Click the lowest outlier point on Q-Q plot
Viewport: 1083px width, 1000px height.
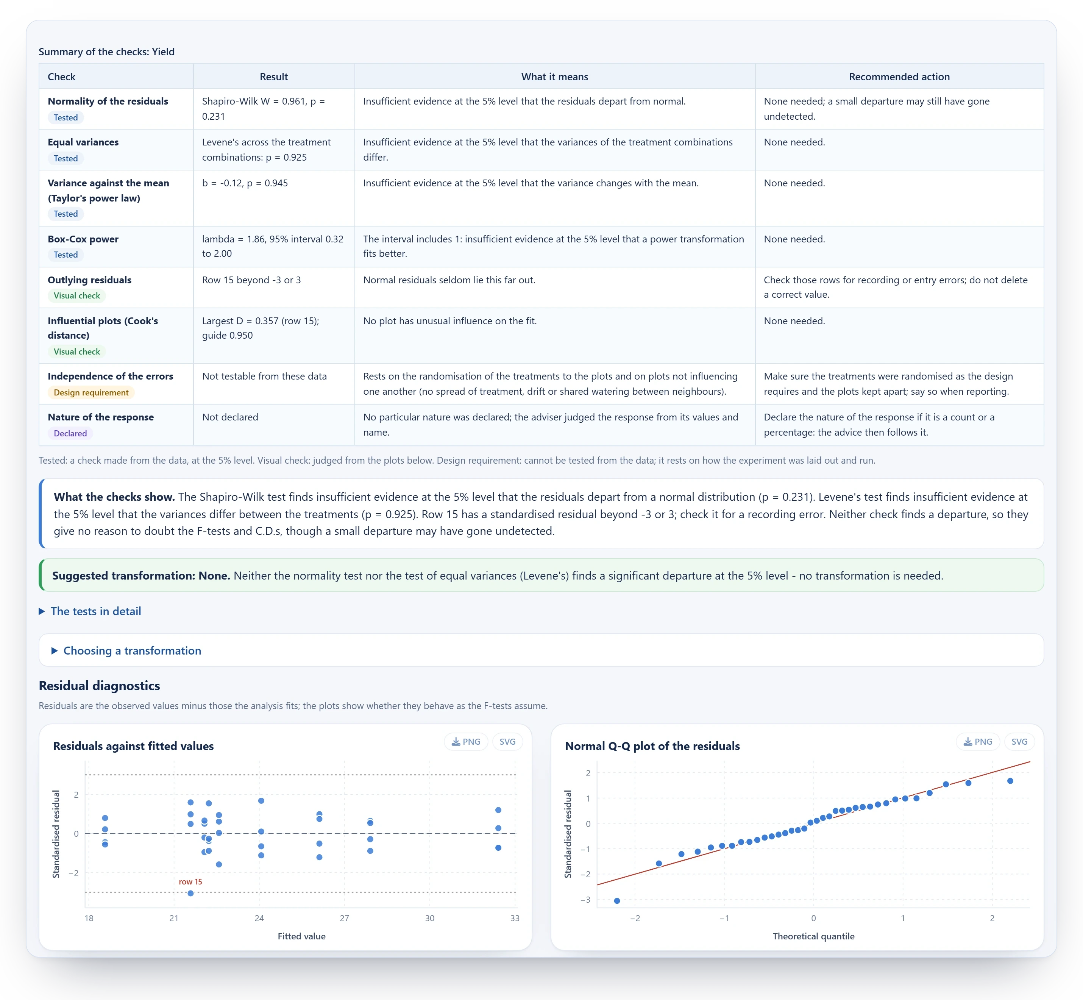[x=617, y=901]
